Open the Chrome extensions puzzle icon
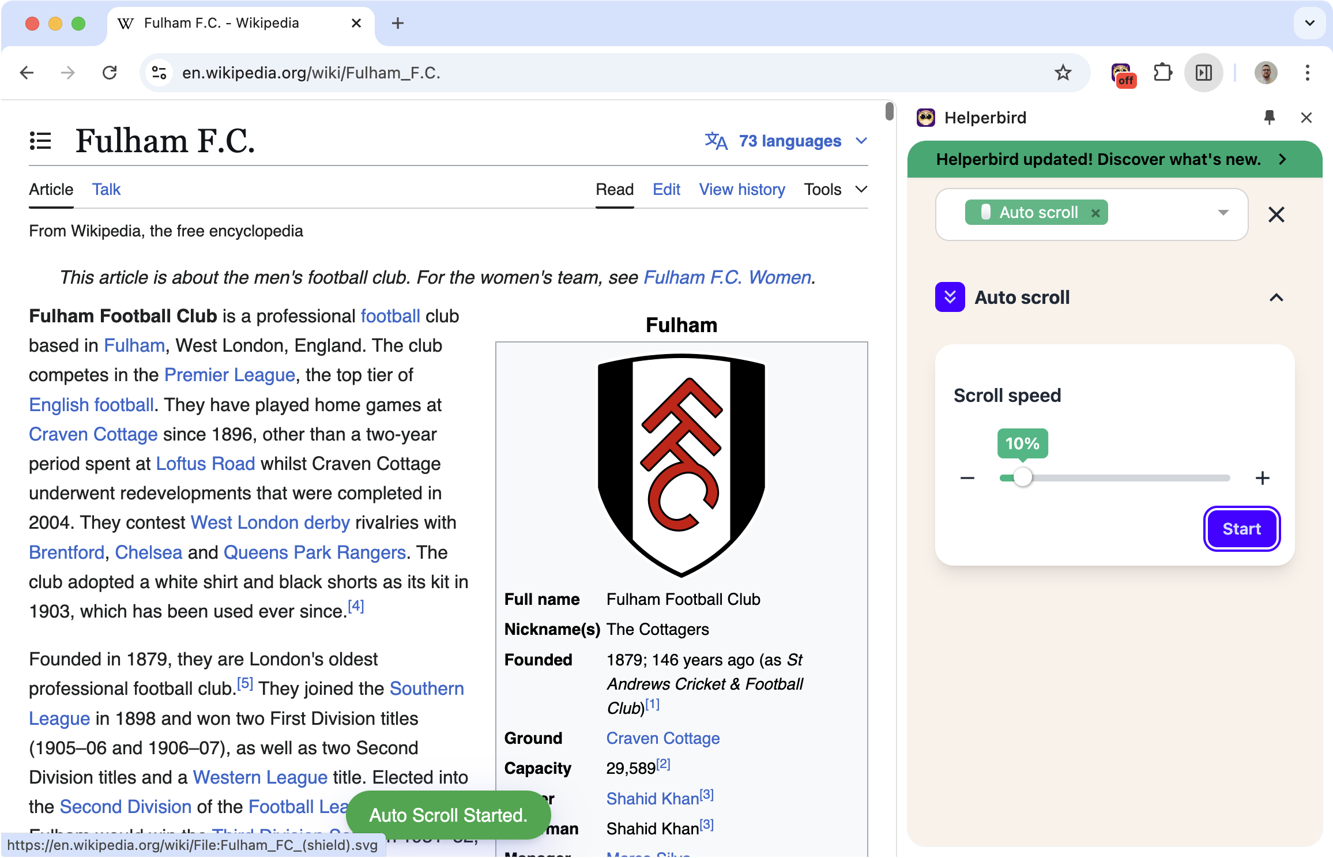The image size is (1333, 858). click(1163, 73)
